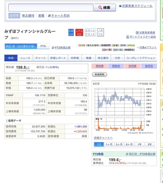Click the 信用買 order button
This screenshot has width=163, height=183.
tap(132, 66)
